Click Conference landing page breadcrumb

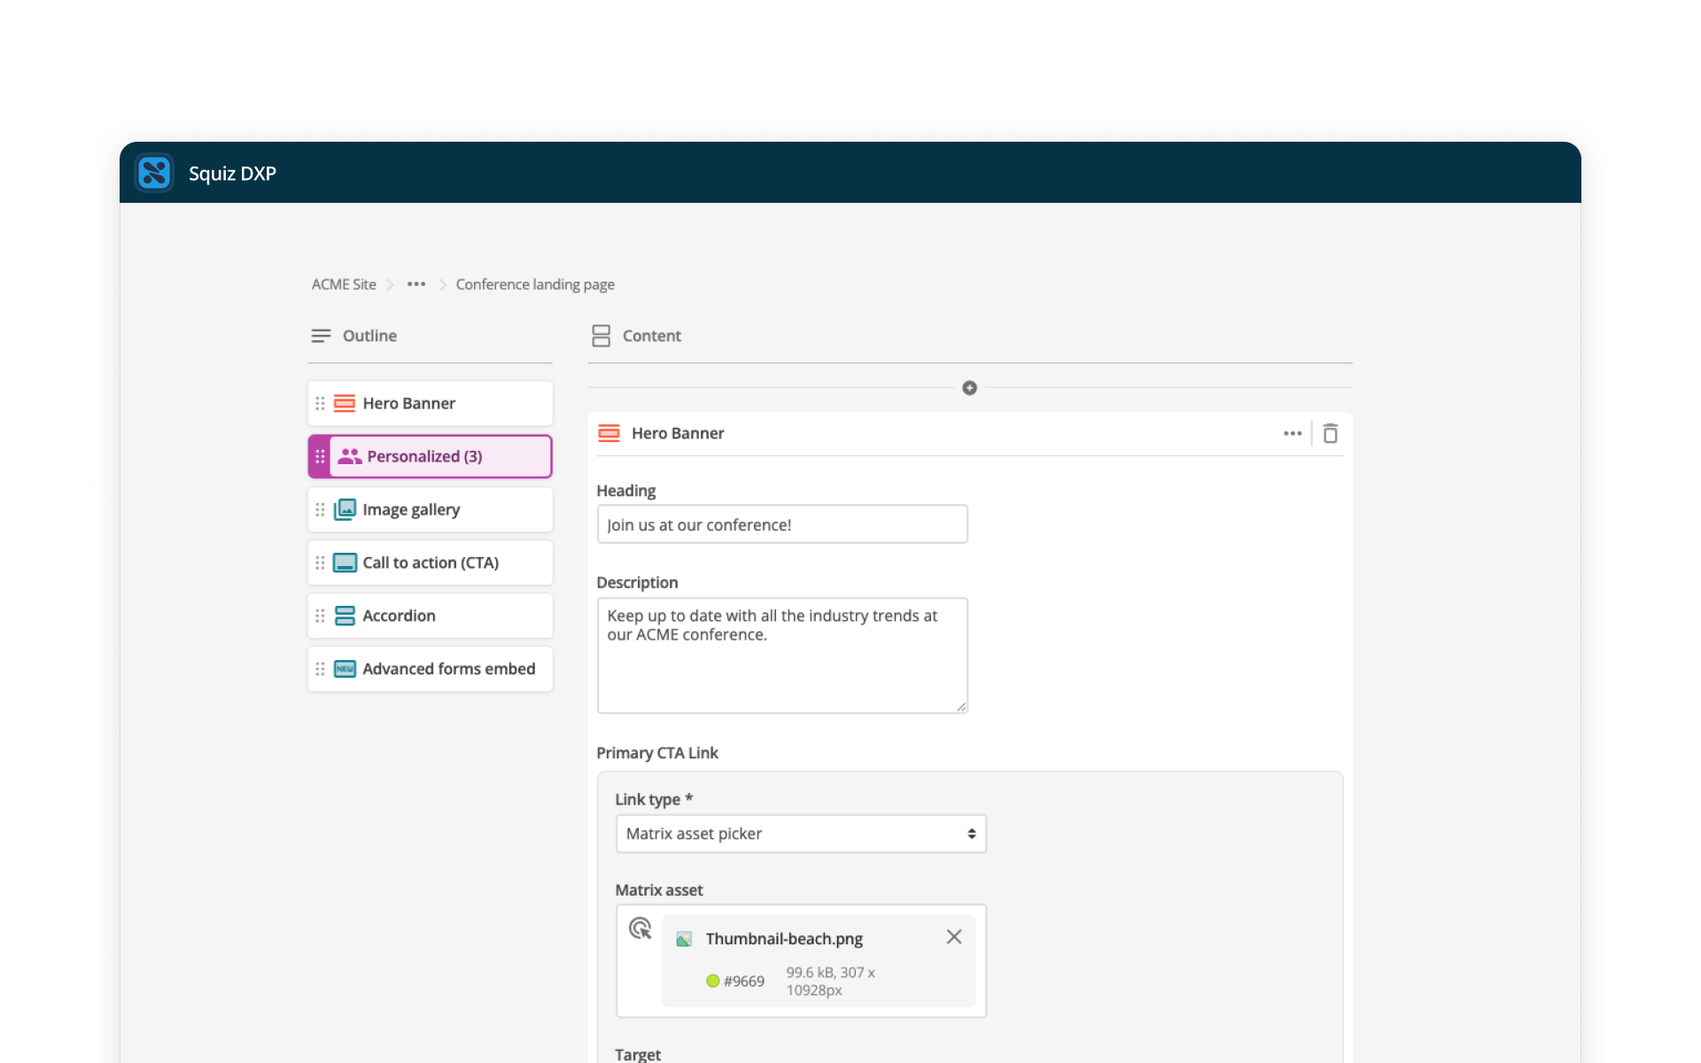pos(535,284)
